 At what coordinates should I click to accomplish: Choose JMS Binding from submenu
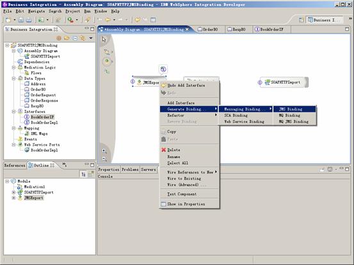pos(294,109)
